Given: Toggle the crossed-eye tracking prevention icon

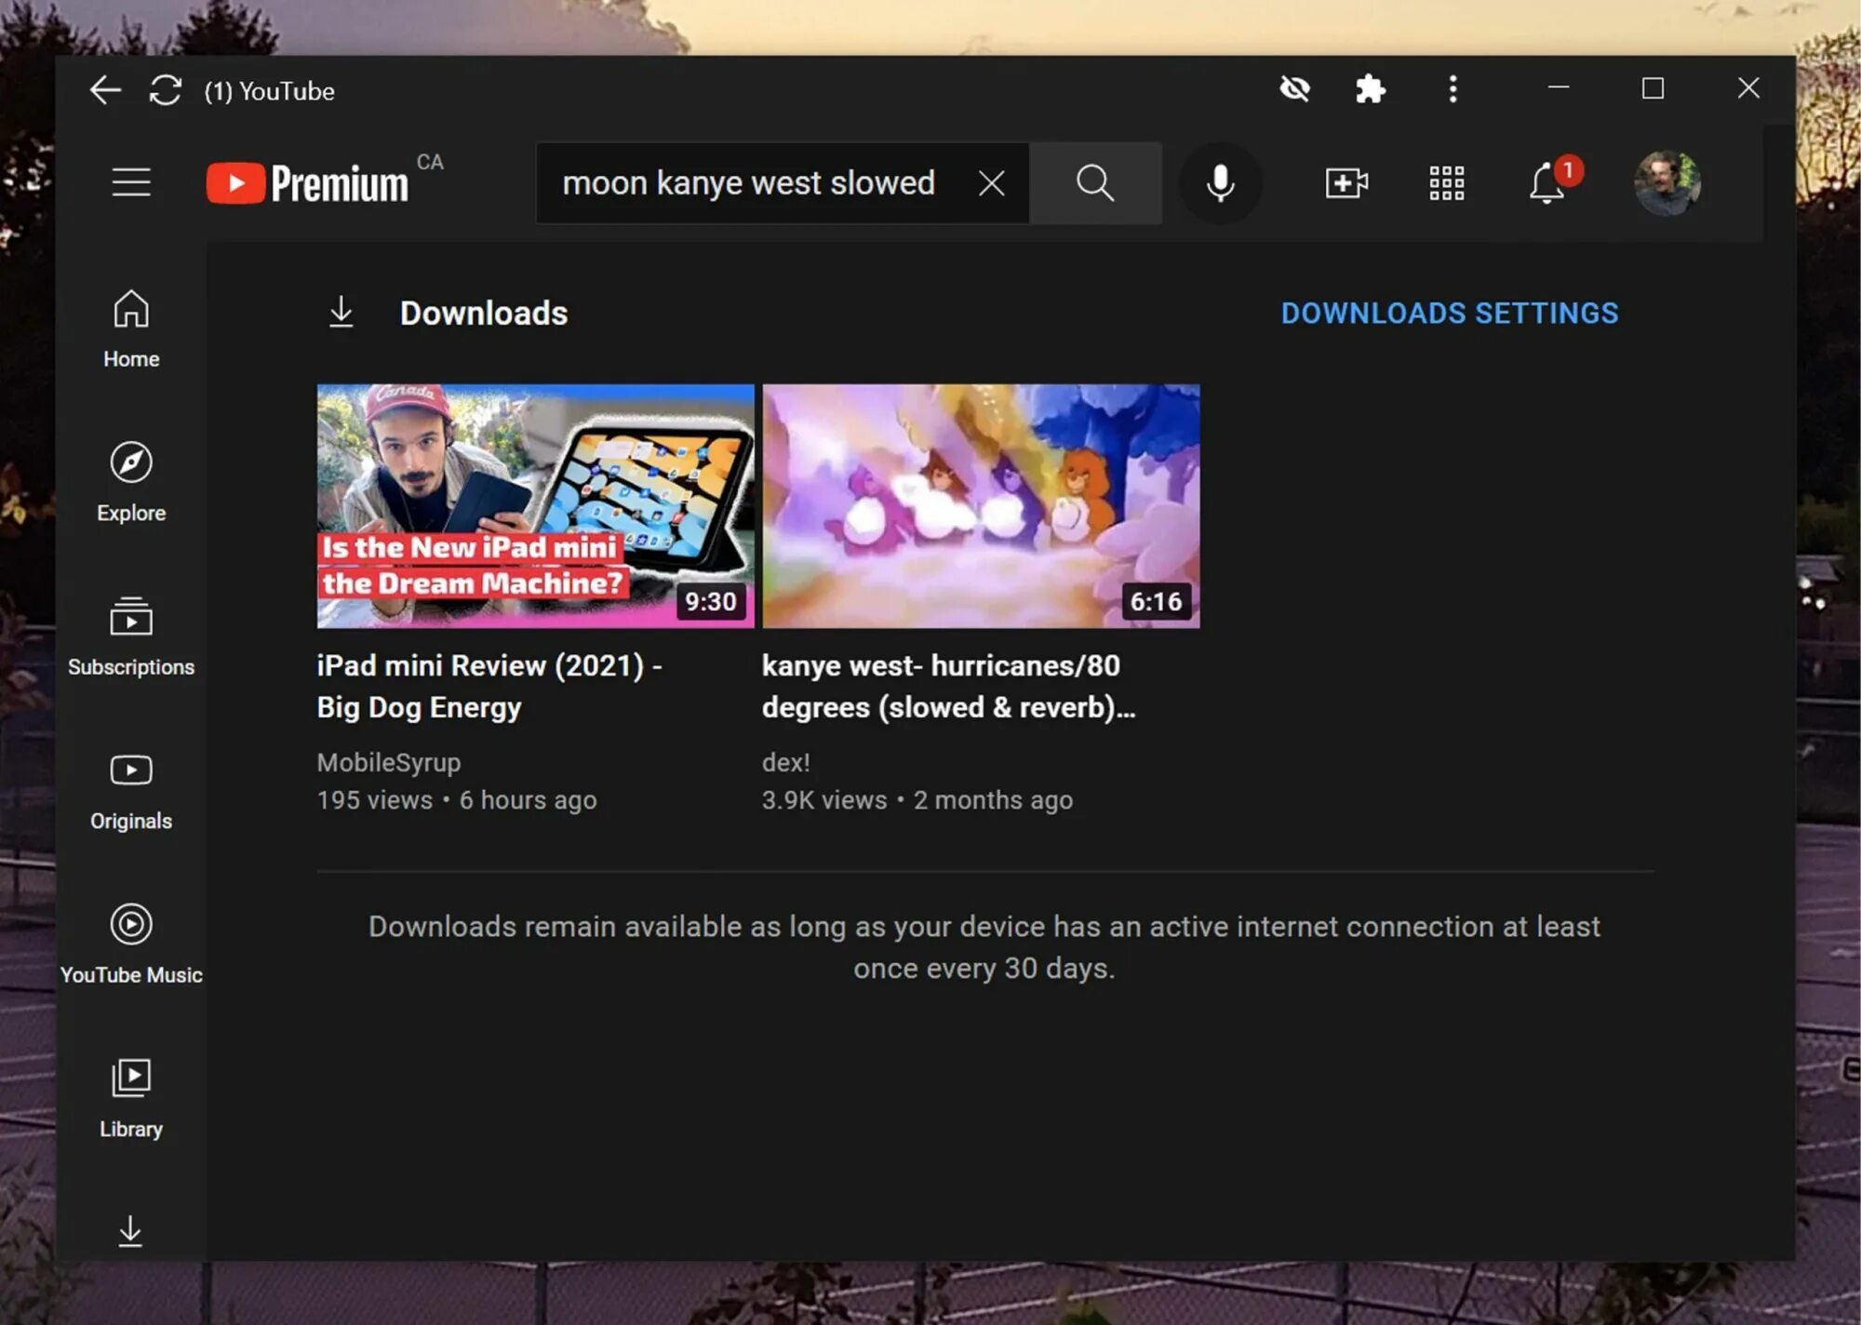Looking at the screenshot, I should (1294, 89).
